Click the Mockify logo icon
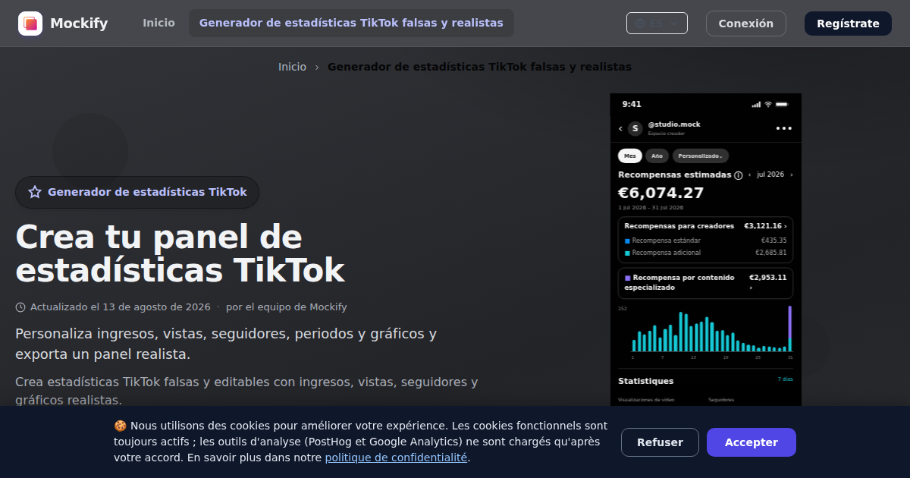Screen dimensions: 910x478 pyautogui.click(x=30, y=24)
